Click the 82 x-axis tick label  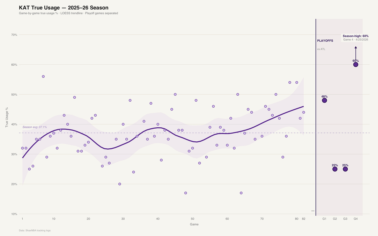click(303, 219)
